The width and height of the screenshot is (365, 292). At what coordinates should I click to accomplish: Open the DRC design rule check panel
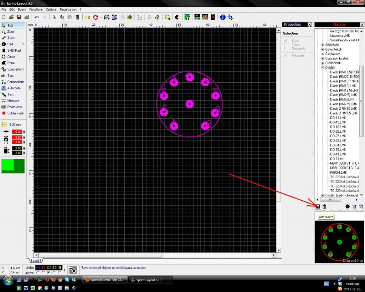pos(205,17)
